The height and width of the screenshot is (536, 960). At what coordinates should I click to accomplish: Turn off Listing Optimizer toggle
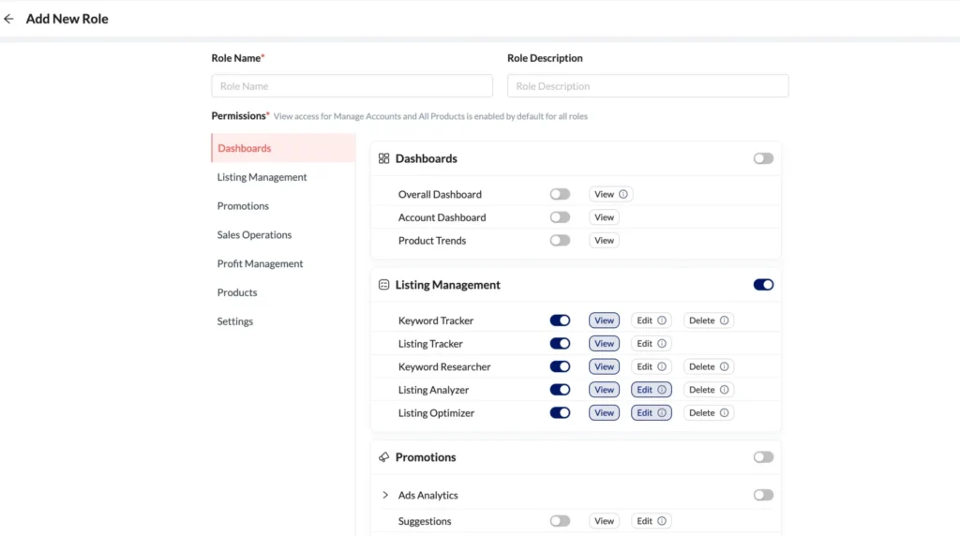tap(560, 413)
